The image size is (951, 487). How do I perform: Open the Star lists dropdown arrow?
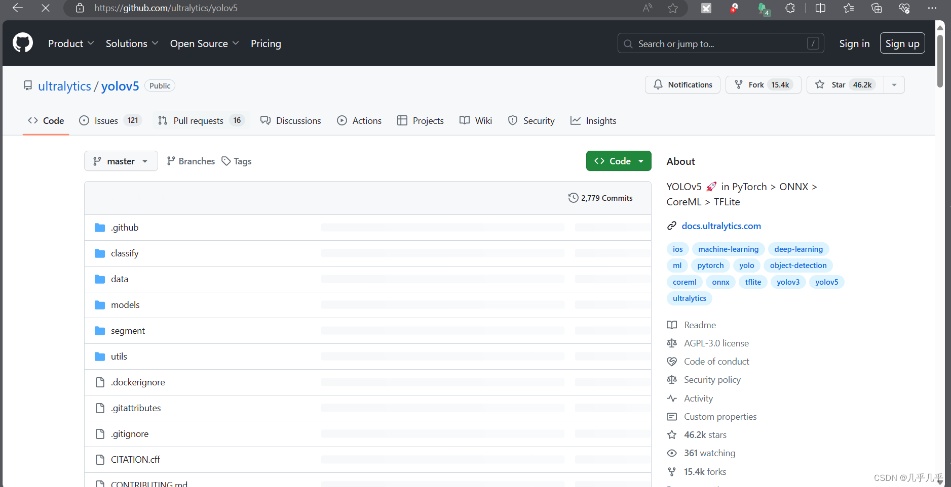[894, 84]
